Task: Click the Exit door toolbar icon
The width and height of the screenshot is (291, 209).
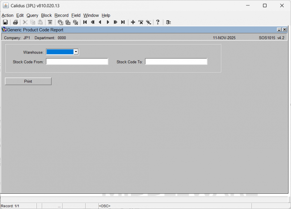Action: tap(168, 22)
